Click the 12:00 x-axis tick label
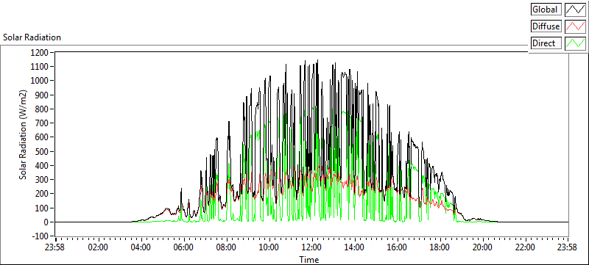The image size is (589, 265). pos(311,247)
